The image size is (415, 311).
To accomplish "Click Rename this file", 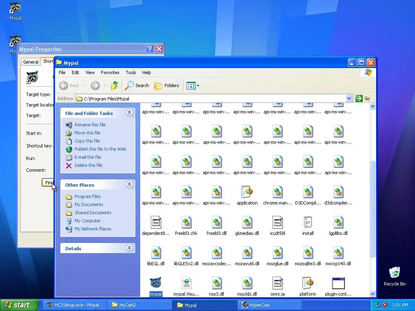I will tap(90, 125).
